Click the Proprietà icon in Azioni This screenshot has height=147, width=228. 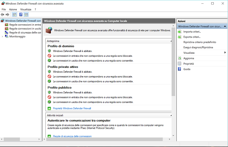[179, 63]
